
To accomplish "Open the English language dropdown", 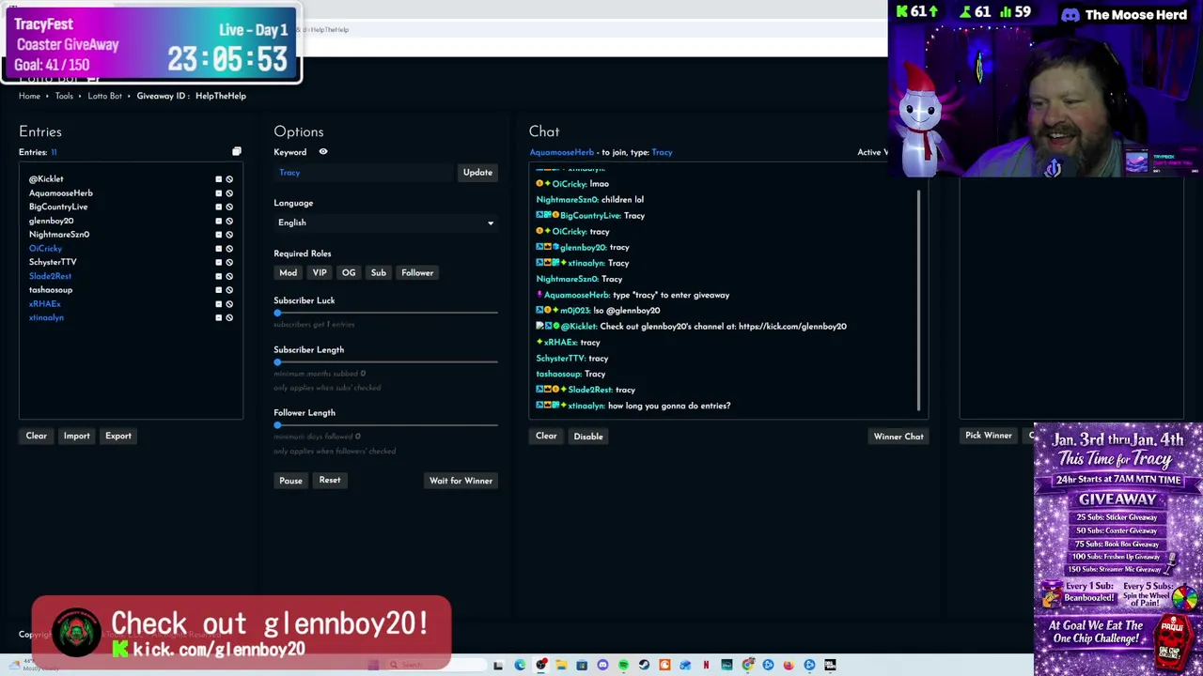I will click(x=385, y=223).
